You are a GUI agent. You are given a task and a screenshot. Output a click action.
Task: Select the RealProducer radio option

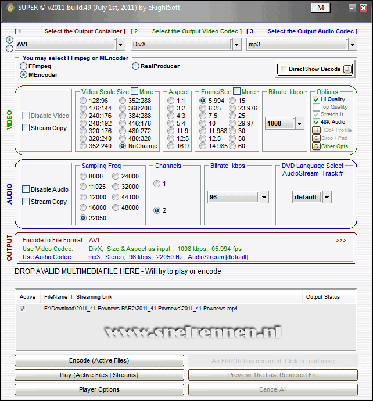pyautogui.click(x=135, y=66)
